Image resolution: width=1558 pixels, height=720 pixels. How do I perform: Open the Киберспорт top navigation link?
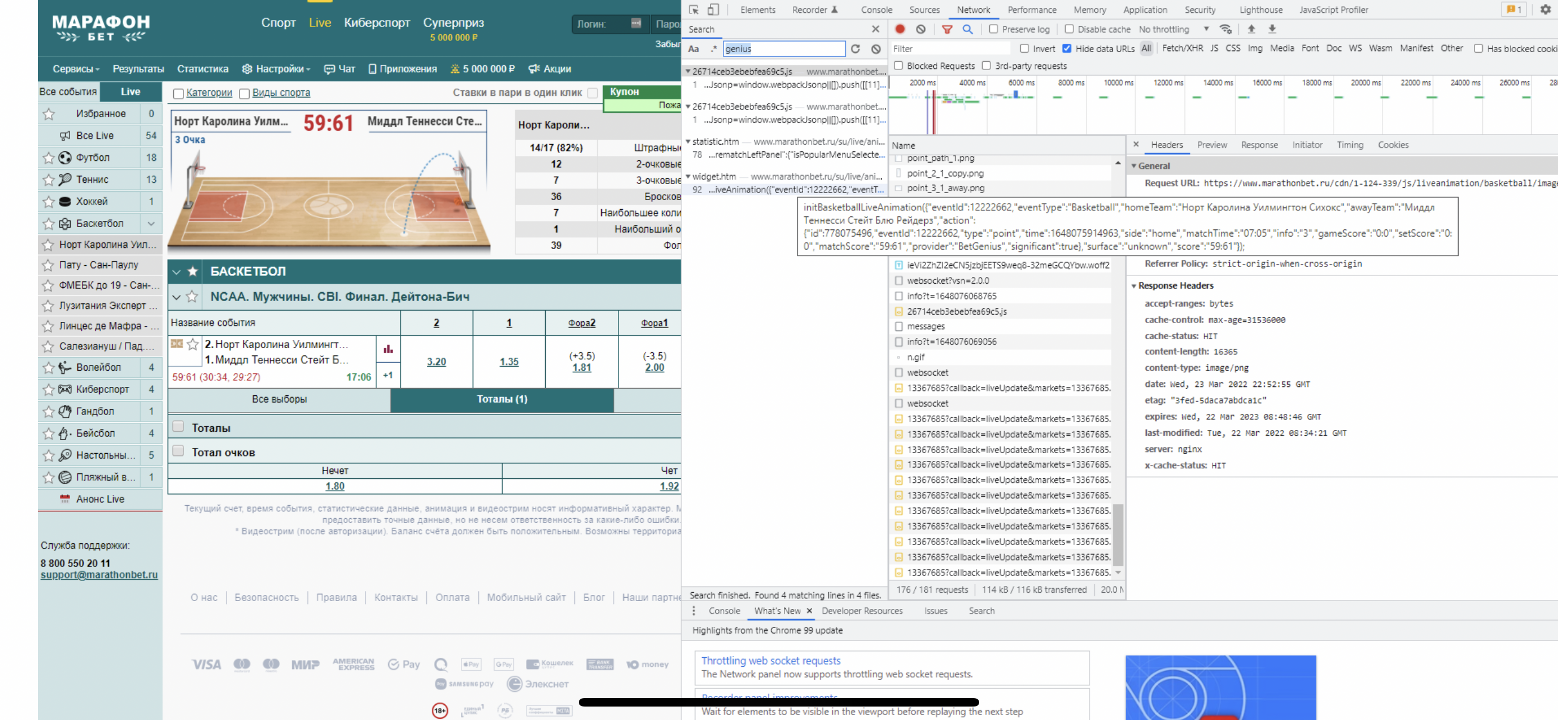(377, 22)
